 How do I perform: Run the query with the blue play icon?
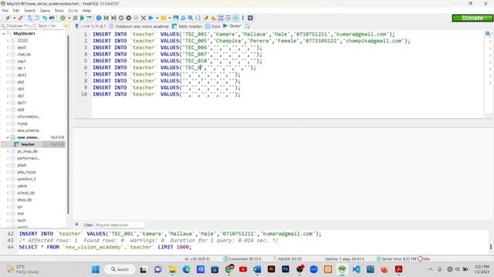151,18
